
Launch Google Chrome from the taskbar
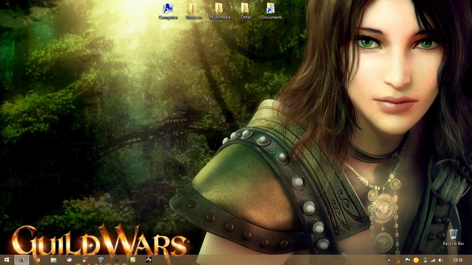[38, 260]
